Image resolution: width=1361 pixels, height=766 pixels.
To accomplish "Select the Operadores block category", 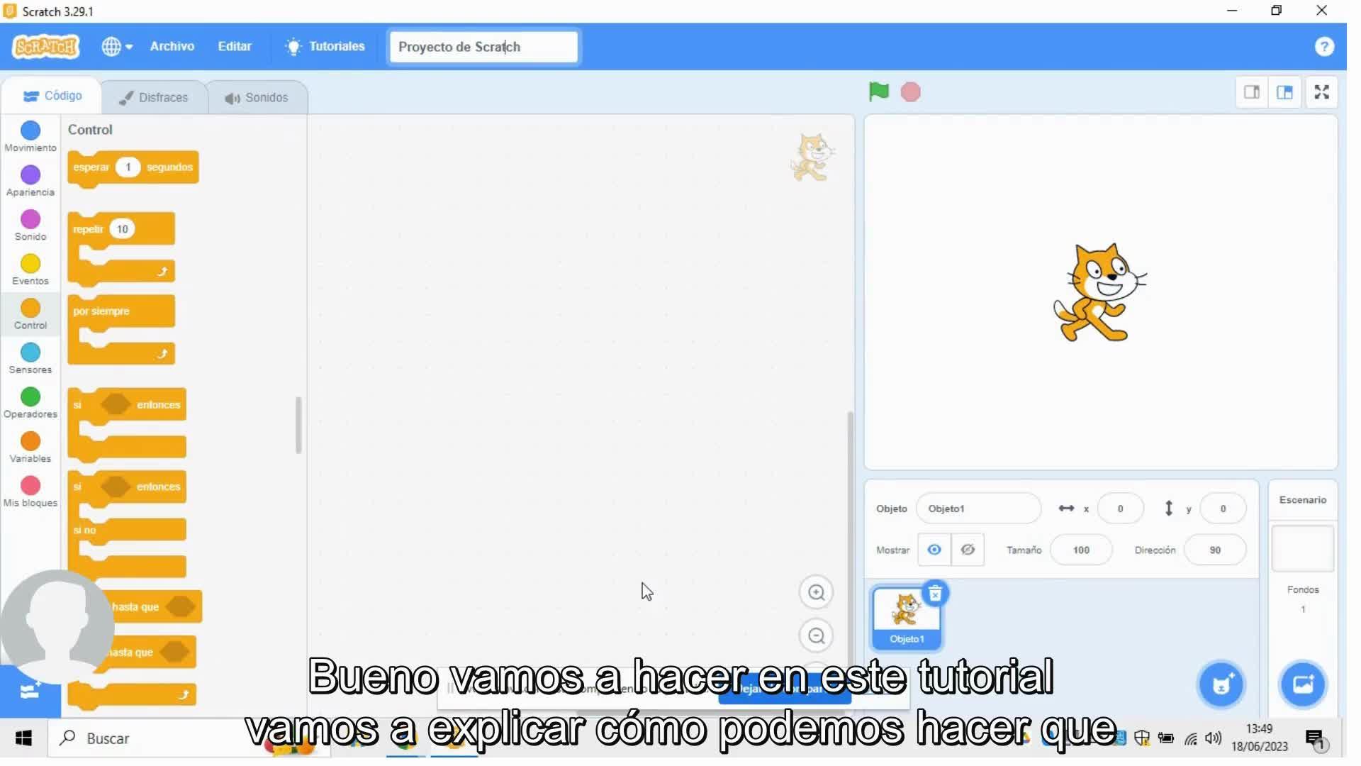I will [30, 402].
